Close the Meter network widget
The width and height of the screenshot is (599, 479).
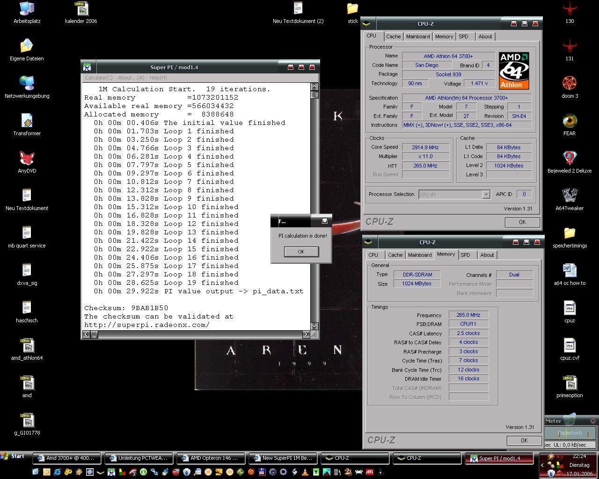(x=593, y=421)
